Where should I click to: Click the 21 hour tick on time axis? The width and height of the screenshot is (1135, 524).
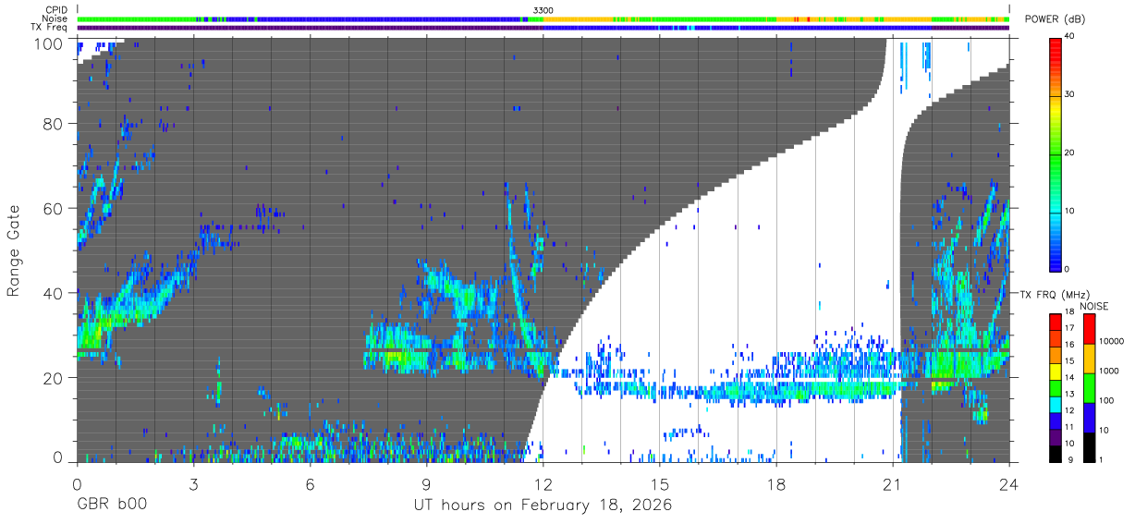pos(893,482)
